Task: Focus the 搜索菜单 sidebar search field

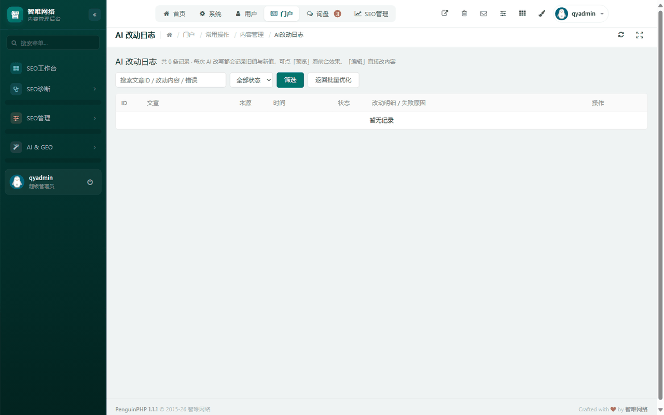Action: pyautogui.click(x=53, y=43)
